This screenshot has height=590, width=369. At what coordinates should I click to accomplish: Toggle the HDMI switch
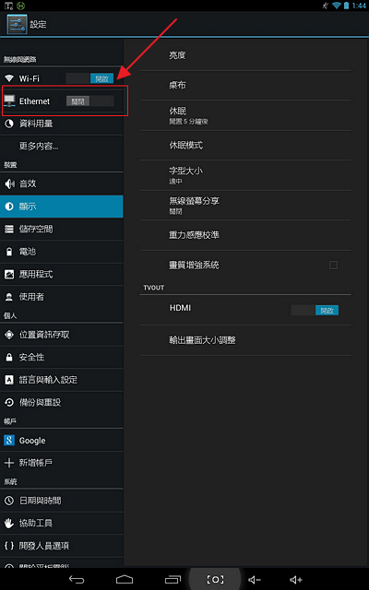coord(315,310)
